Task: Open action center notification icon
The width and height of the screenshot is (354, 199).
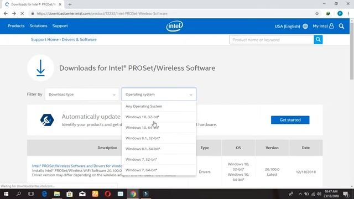Action: (346, 194)
